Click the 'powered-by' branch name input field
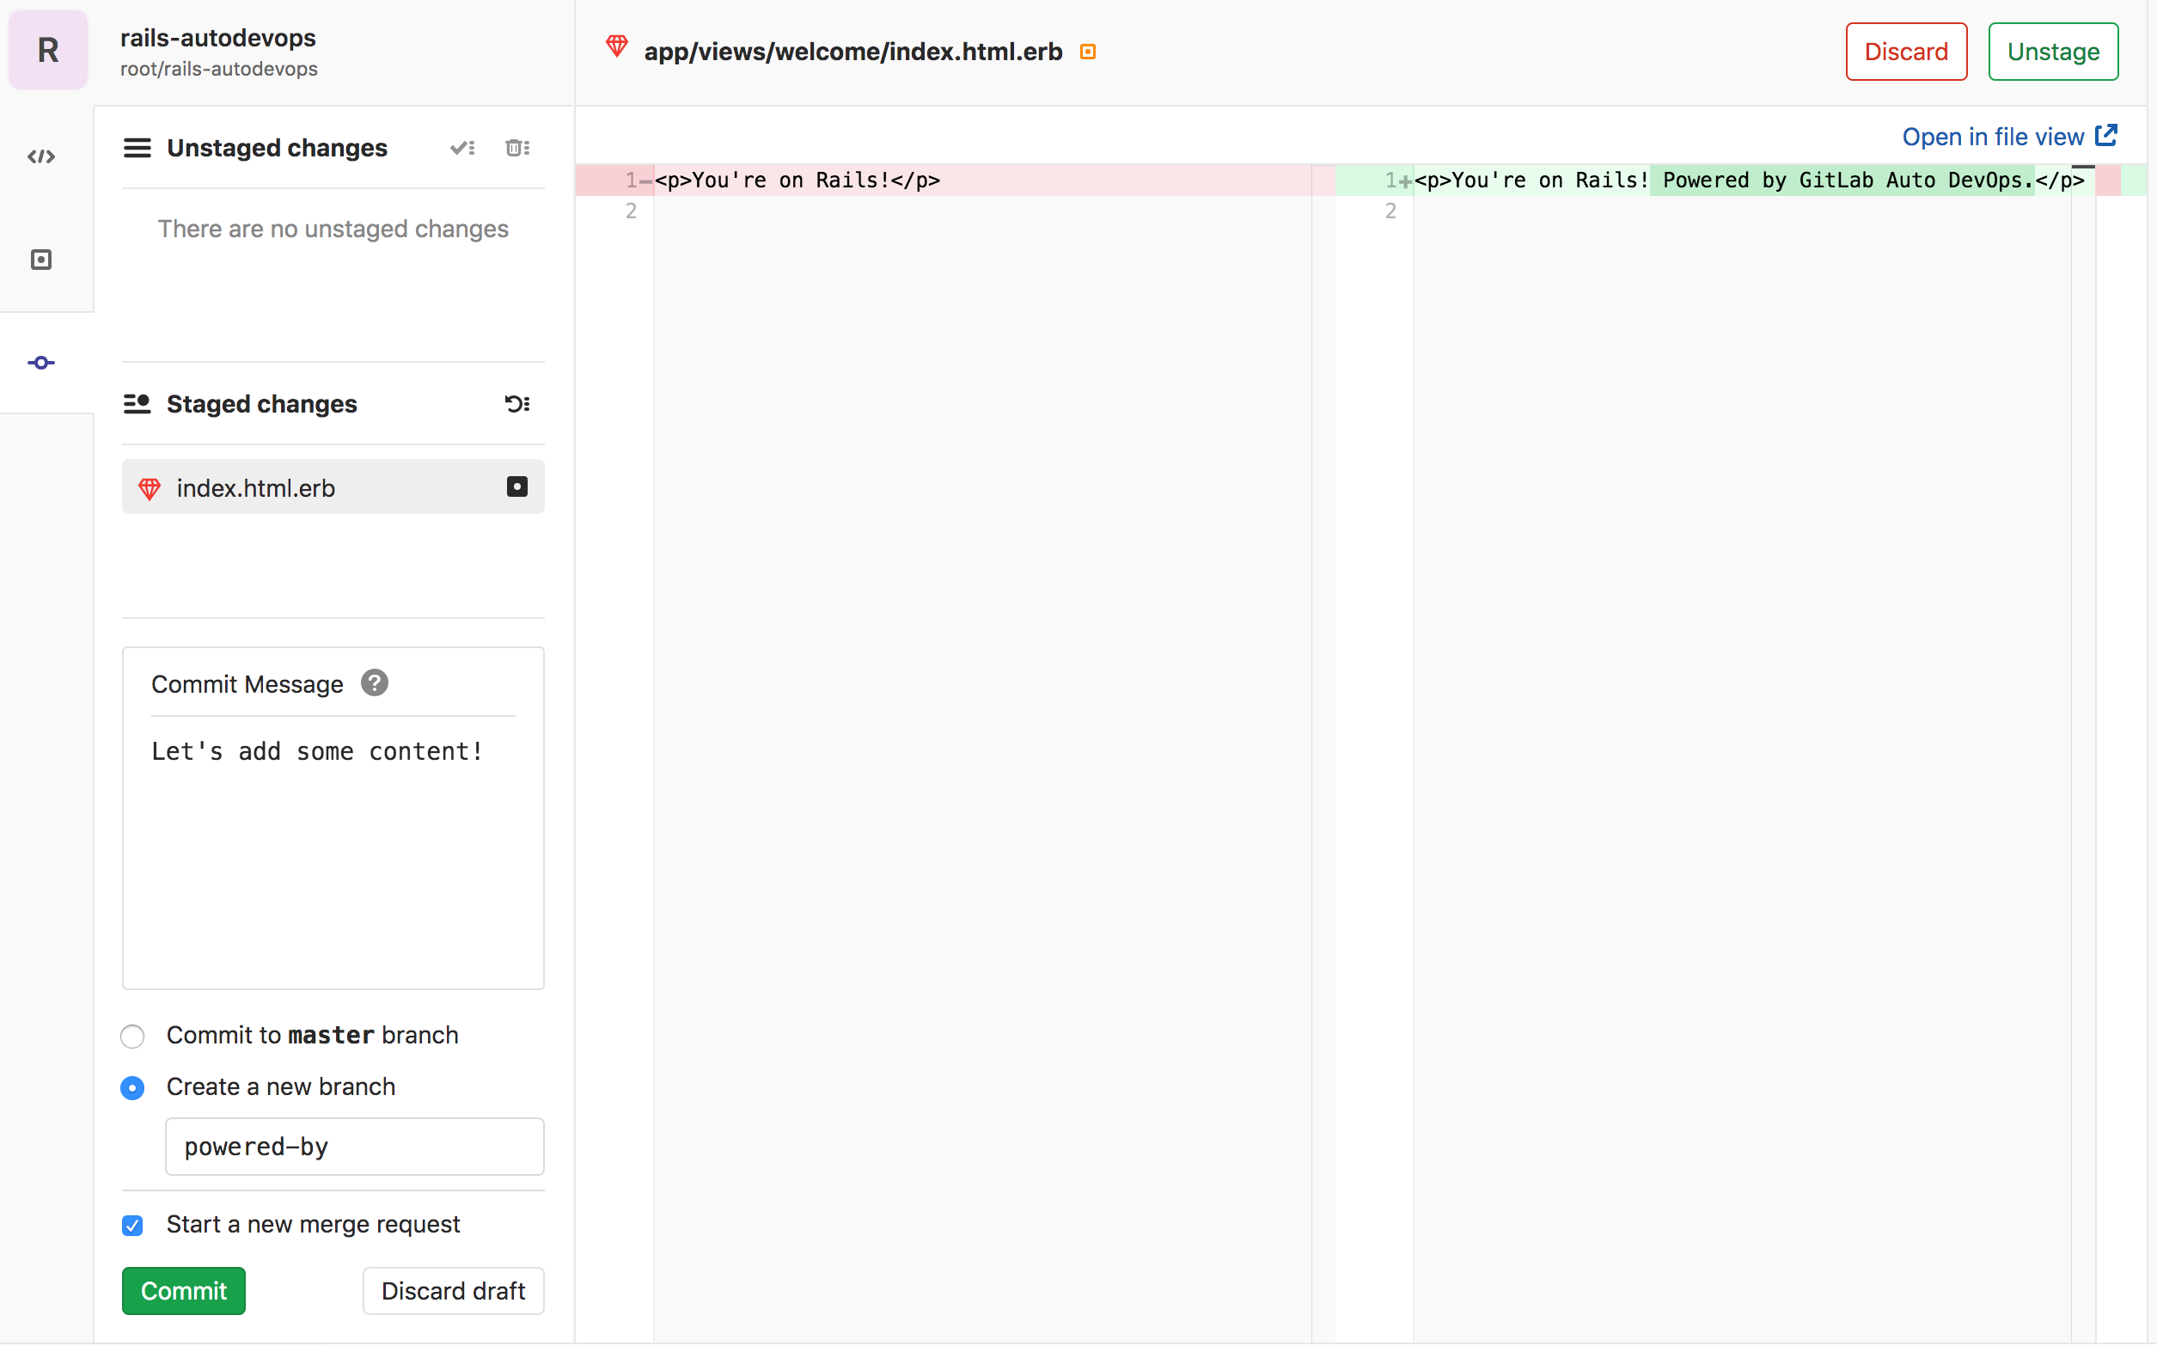 click(355, 1146)
